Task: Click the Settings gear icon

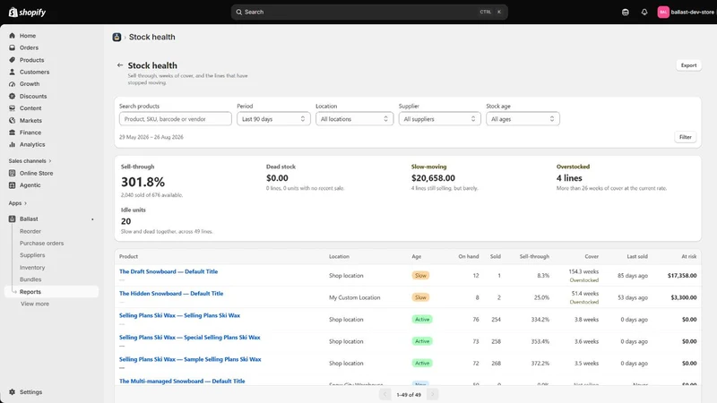Action: tap(12, 392)
